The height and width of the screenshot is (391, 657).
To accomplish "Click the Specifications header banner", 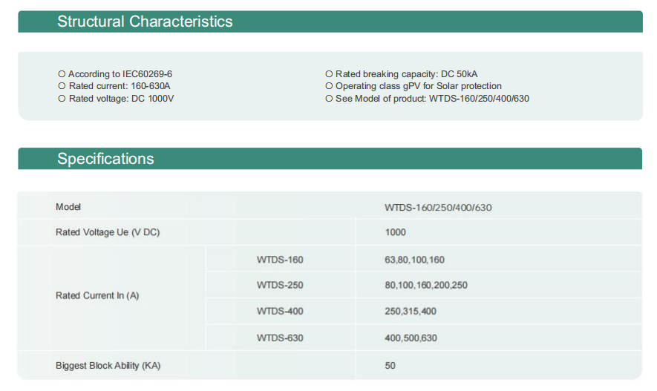I will tap(330, 159).
